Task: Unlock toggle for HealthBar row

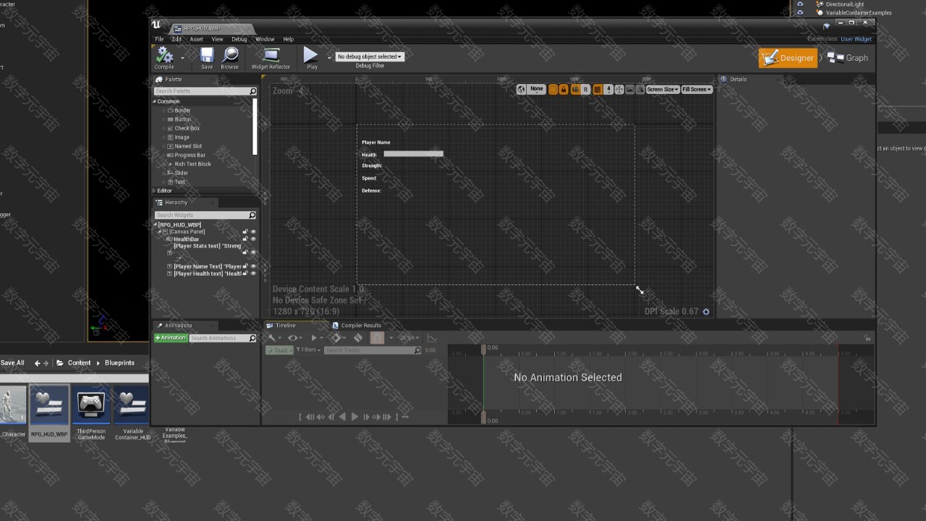Action: [245, 239]
